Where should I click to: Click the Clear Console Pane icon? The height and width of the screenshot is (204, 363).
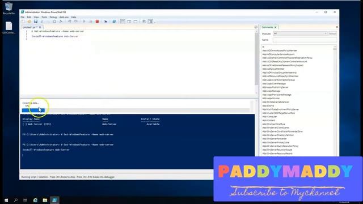(x=61, y=22)
